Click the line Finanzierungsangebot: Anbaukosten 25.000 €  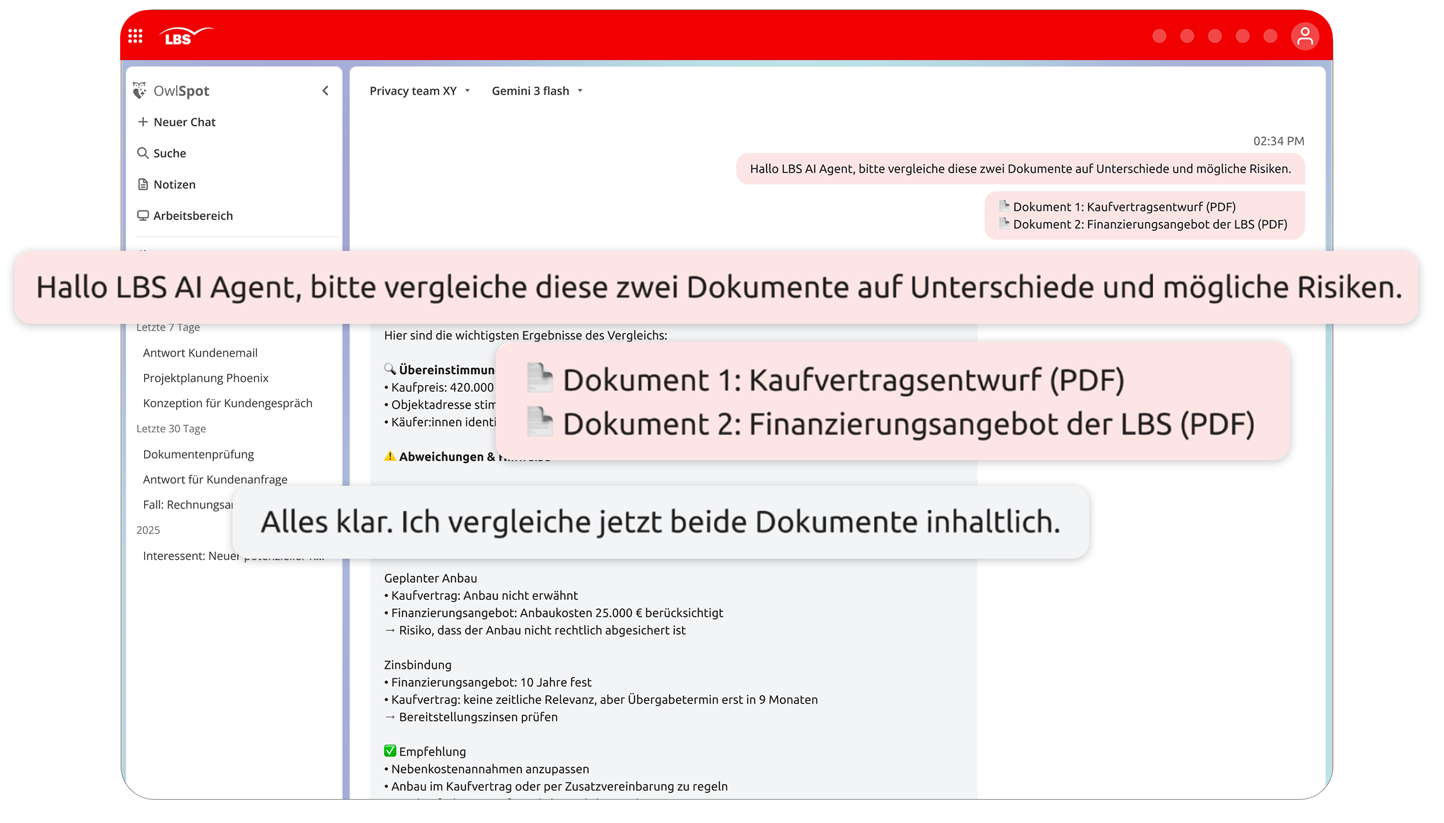pyautogui.click(x=553, y=613)
